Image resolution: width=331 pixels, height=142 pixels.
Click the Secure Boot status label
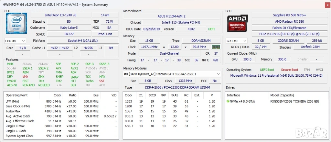[289, 70]
